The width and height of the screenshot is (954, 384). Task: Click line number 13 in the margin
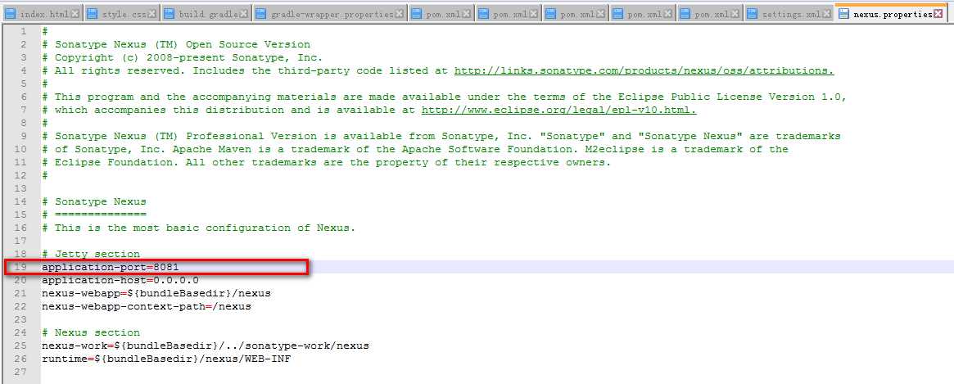pos(20,188)
